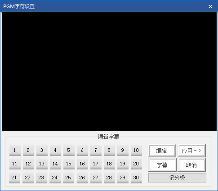
Task: Pick subtitle slot 21
Action: [x=14, y=178]
